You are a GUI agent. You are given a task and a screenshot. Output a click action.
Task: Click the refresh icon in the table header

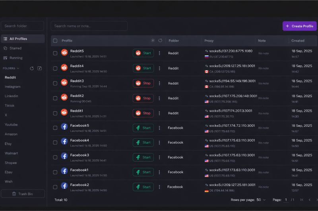click(x=160, y=40)
